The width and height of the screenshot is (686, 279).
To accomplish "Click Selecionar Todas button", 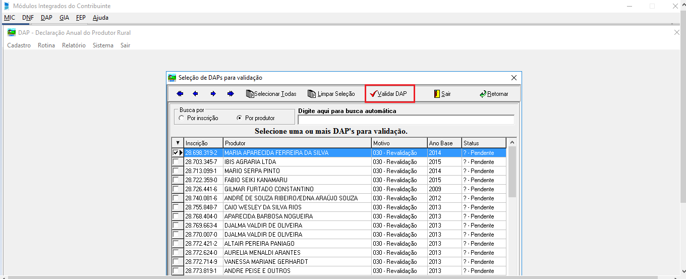I will click(x=271, y=94).
